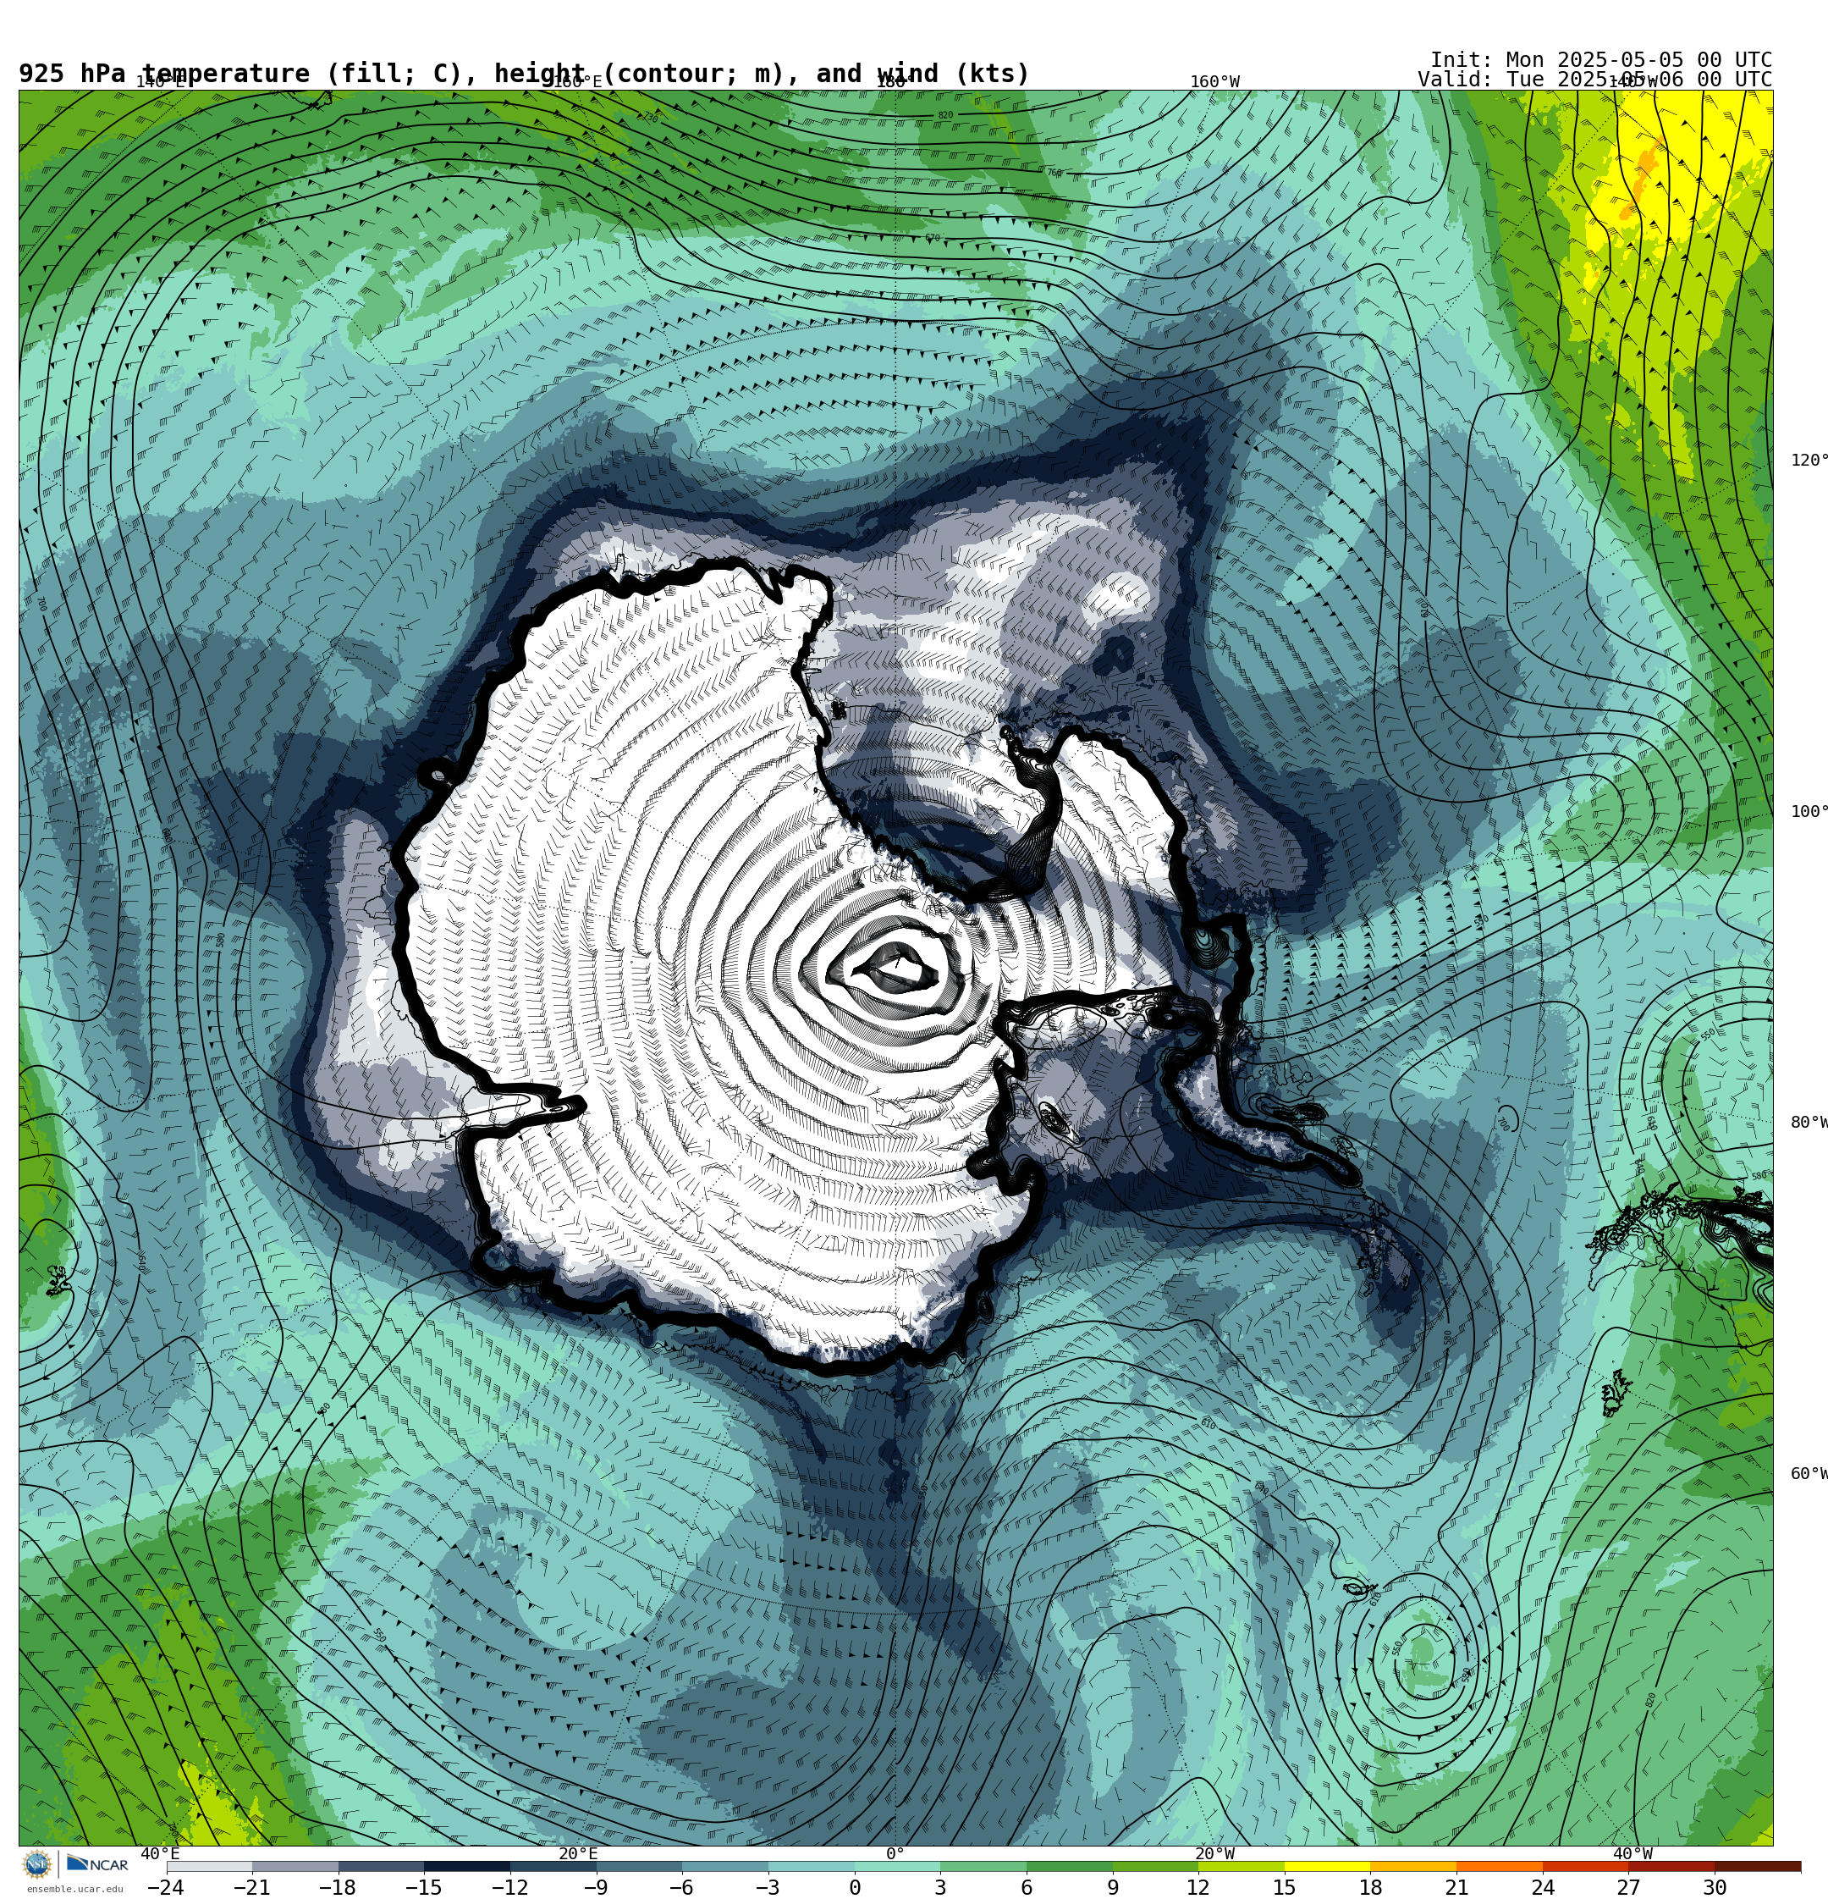Pick the darkest colorbar segment between -15 and -12
The width and height of the screenshot is (1828, 1899).
[467, 1866]
